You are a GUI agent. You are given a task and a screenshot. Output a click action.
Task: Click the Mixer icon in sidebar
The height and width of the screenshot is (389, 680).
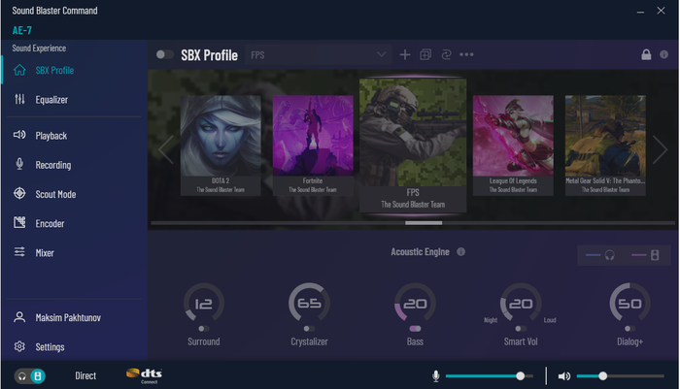click(19, 251)
